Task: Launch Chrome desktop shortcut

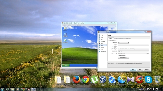Action: pyautogui.click(x=86, y=80)
